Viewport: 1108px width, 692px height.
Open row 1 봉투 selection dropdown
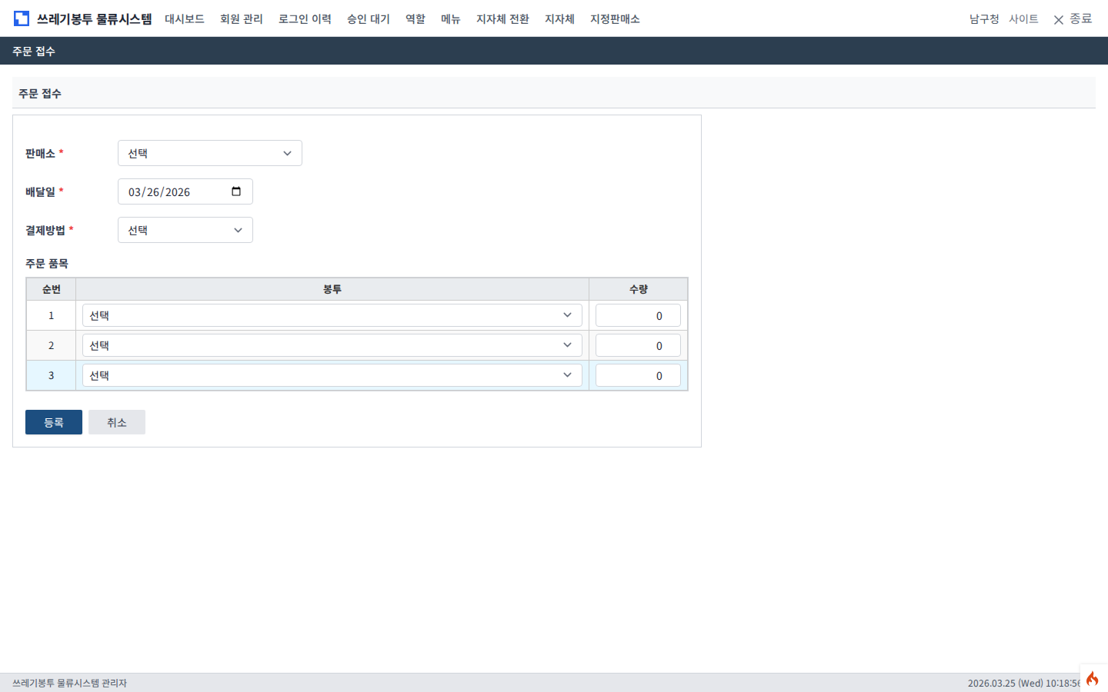coord(332,315)
